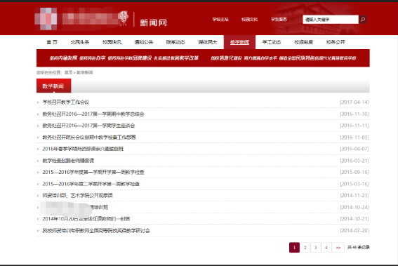398x266 pixels.
Task: Open article about 2016—2017 第一学期学生座谈会
Action: click(x=88, y=126)
